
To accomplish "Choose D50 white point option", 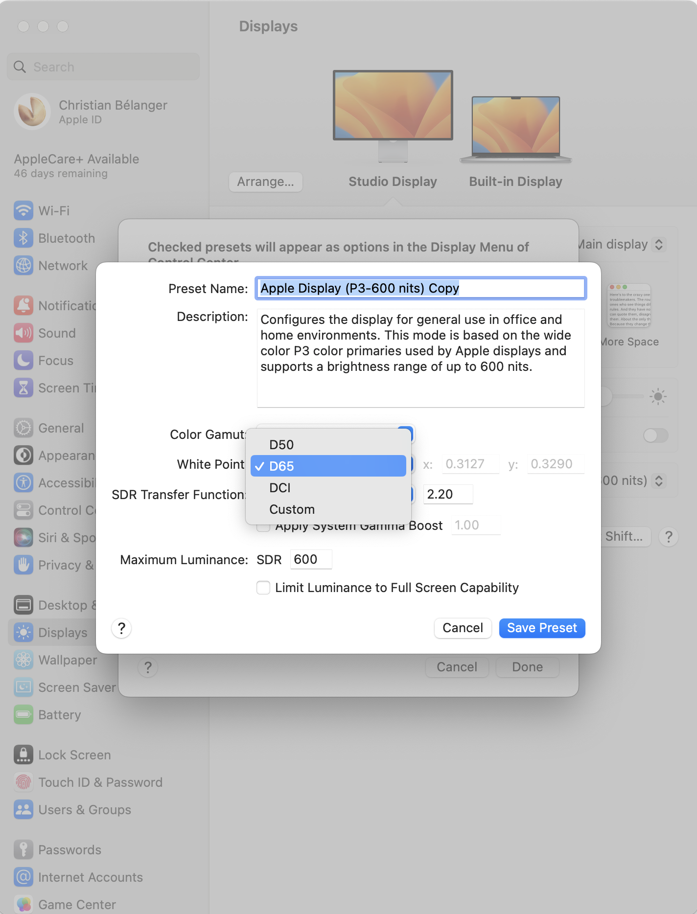I will pos(328,445).
